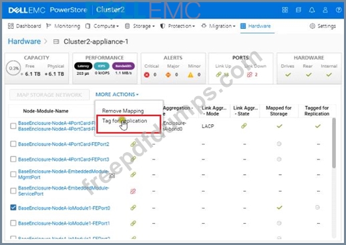Expand the Protection dropdown menu
346x245 pixels.
[x=178, y=26]
